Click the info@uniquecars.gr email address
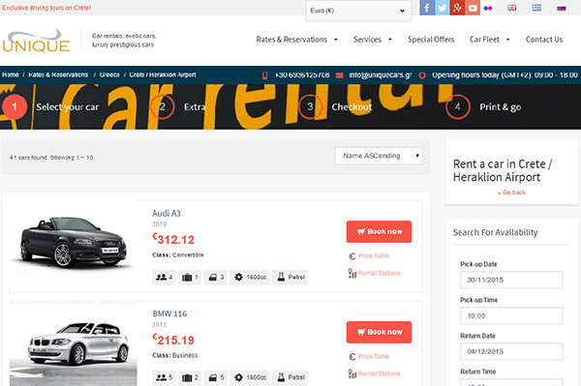 [381, 75]
